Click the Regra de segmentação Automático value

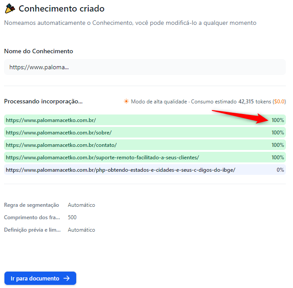81,205
